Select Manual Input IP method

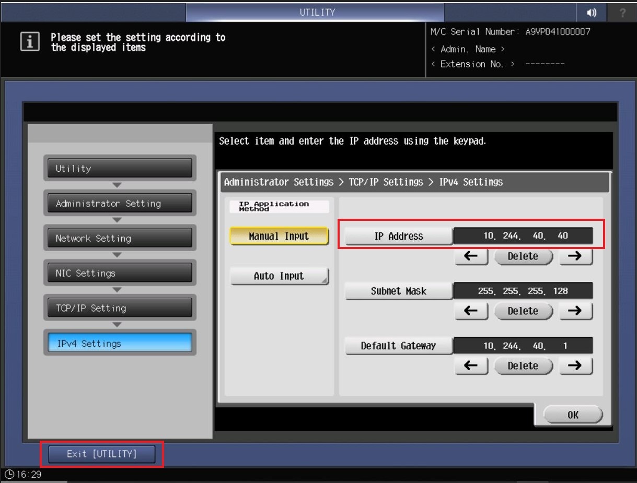coord(279,236)
